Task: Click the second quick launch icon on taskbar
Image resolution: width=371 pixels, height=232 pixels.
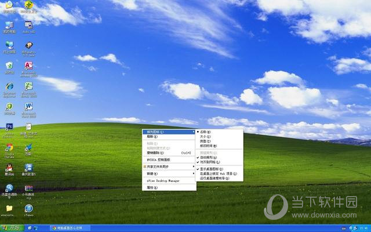Action: (x=35, y=228)
